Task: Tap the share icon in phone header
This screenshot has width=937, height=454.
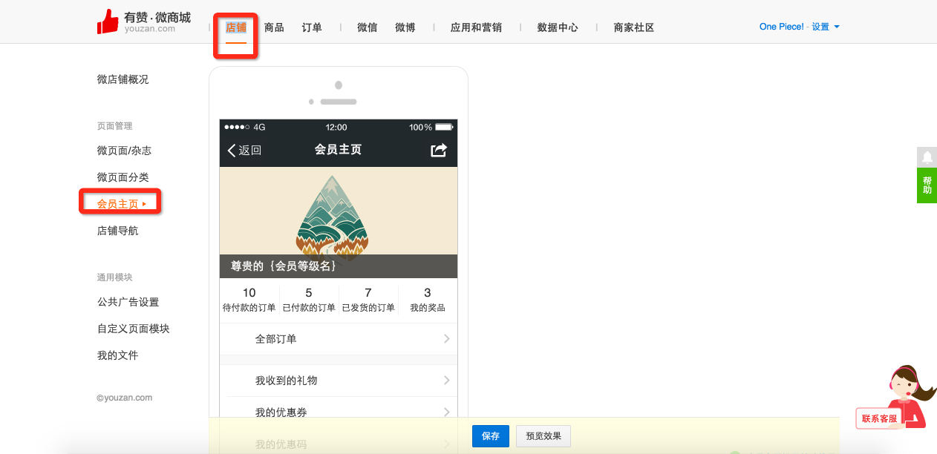Action: pyautogui.click(x=439, y=151)
